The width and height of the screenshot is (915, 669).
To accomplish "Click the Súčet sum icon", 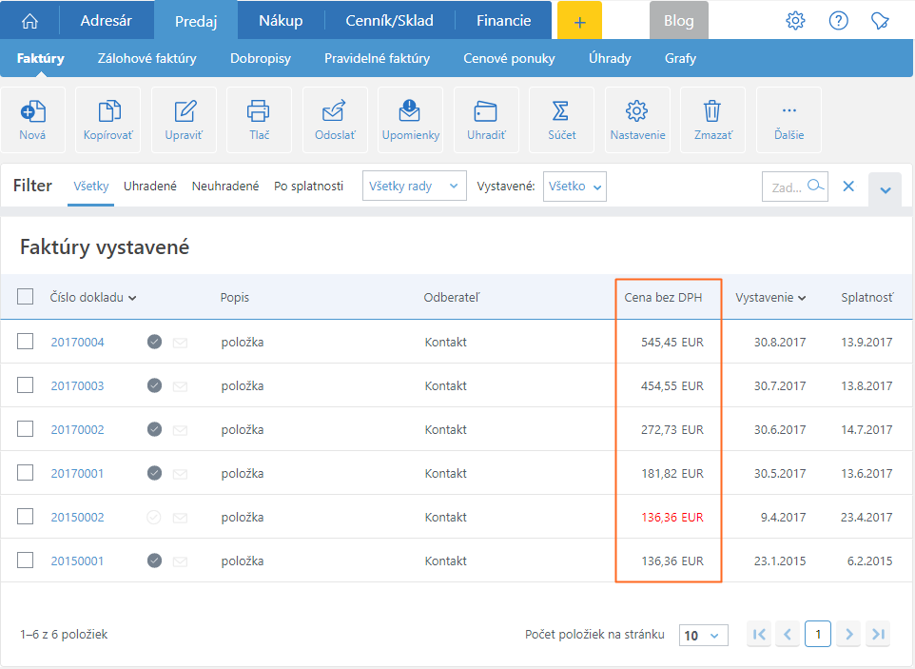I will click(x=561, y=111).
